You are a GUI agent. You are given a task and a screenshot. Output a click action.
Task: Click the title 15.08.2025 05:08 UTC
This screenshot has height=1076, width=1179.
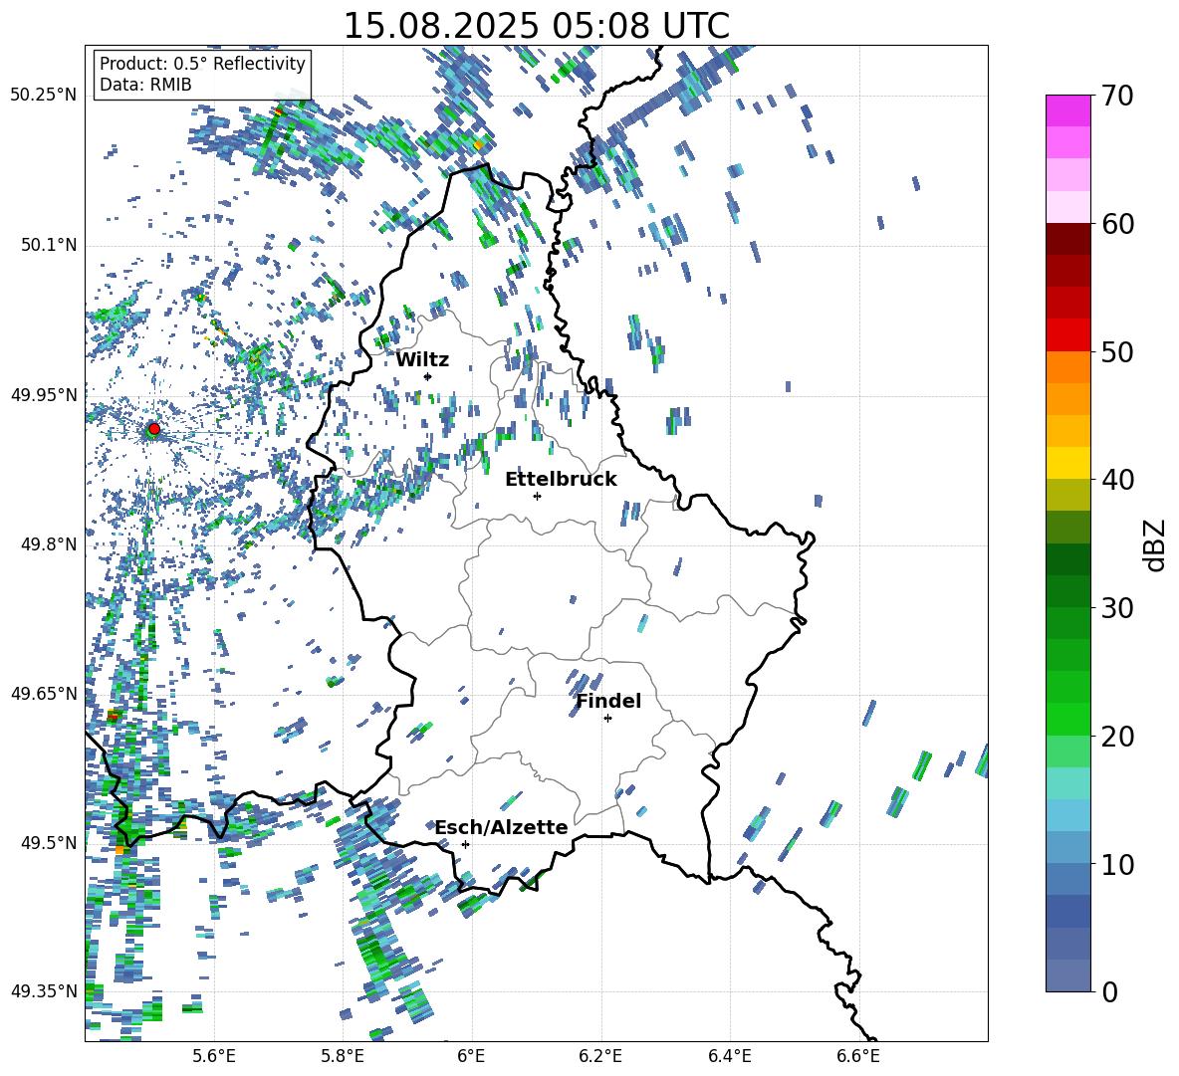tap(537, 26)
